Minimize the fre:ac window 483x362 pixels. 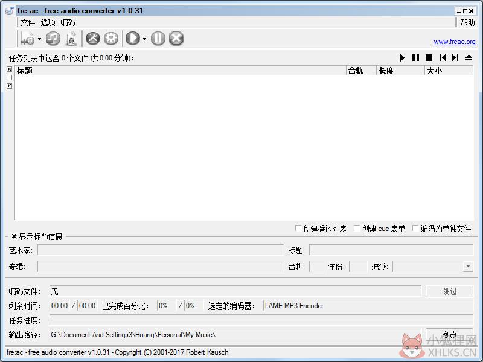[459, 11]
